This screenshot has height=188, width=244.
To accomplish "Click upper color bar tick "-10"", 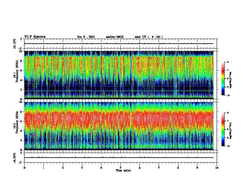I will (x=228, y=96).
